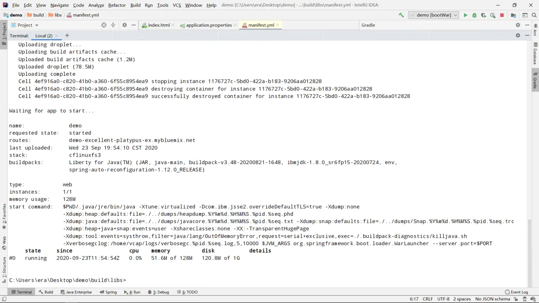
Task: Open the Project Structure icon
Action: (x=513, y=15)
